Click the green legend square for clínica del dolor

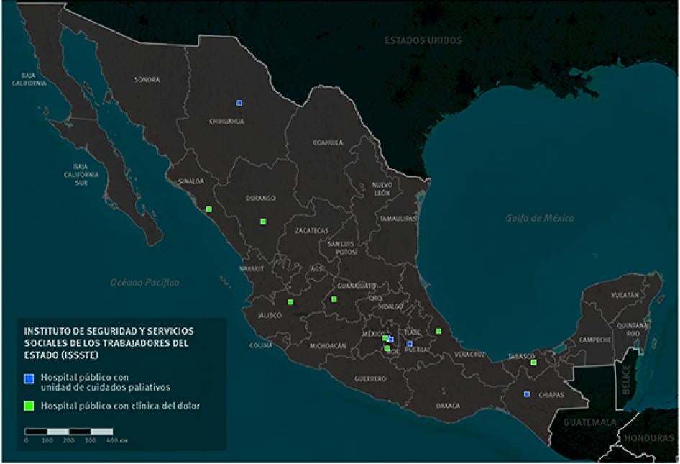point(29,406)
